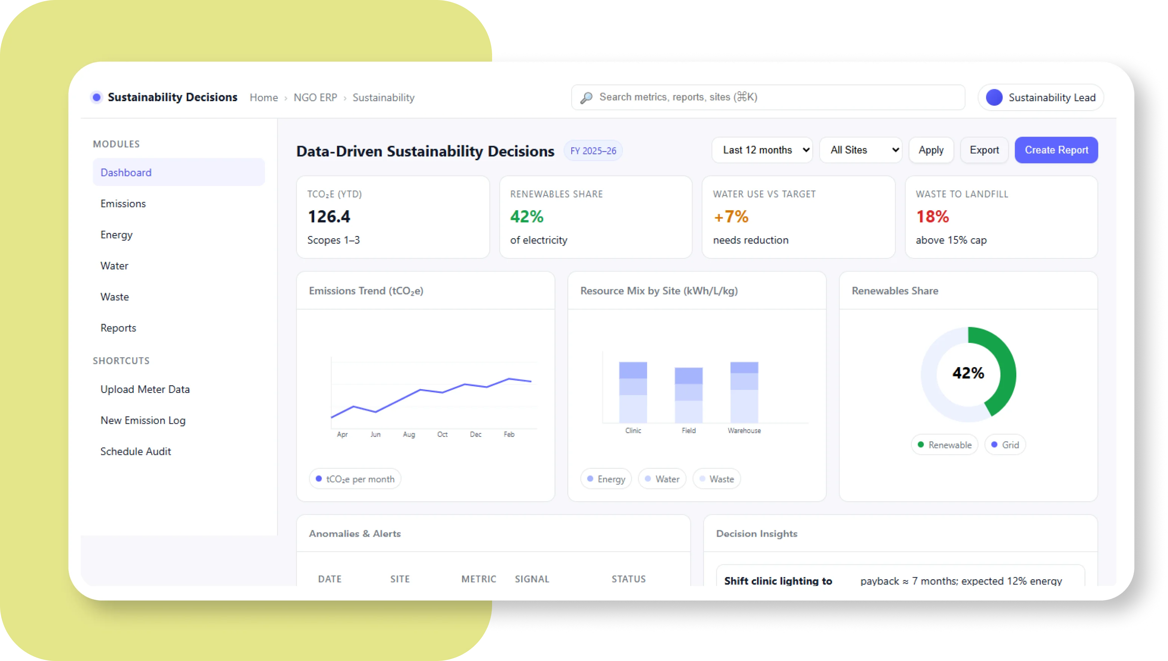
Task: Click the Sustainability Lead avatar circle
Action: (x=994, y=97)
